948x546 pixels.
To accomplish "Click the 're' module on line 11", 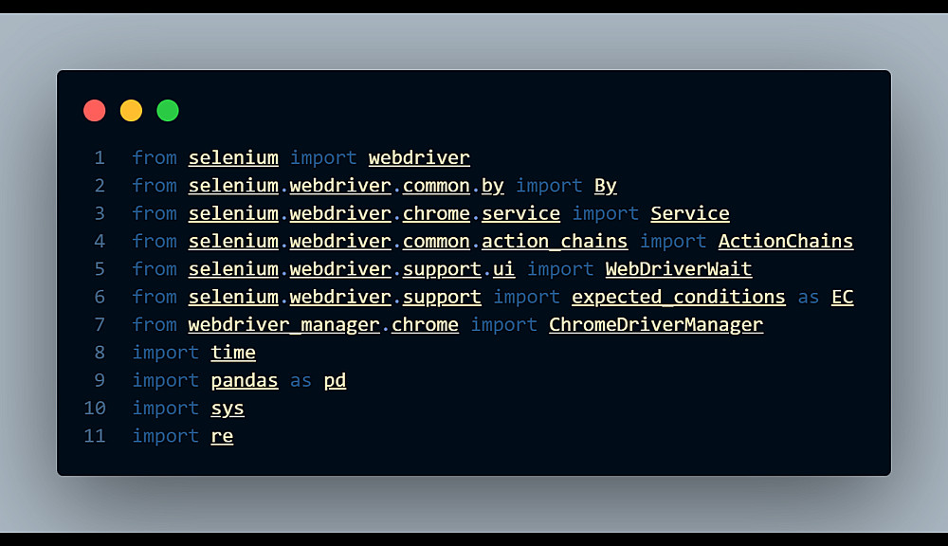I will (222, 436).
